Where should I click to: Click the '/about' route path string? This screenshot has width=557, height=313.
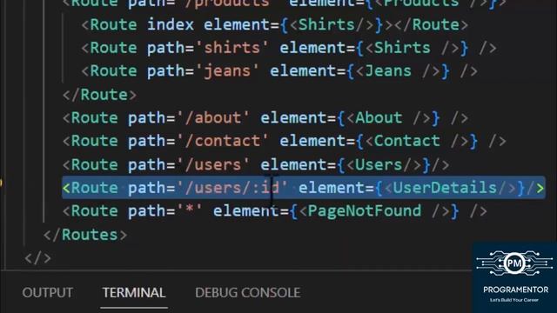tap(213, 118)
